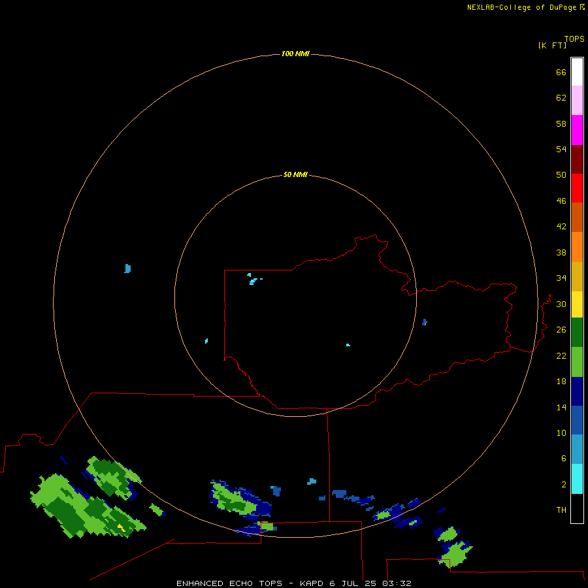
Task: Click the light blue swatch between 10 and 6
Action: 577,449
